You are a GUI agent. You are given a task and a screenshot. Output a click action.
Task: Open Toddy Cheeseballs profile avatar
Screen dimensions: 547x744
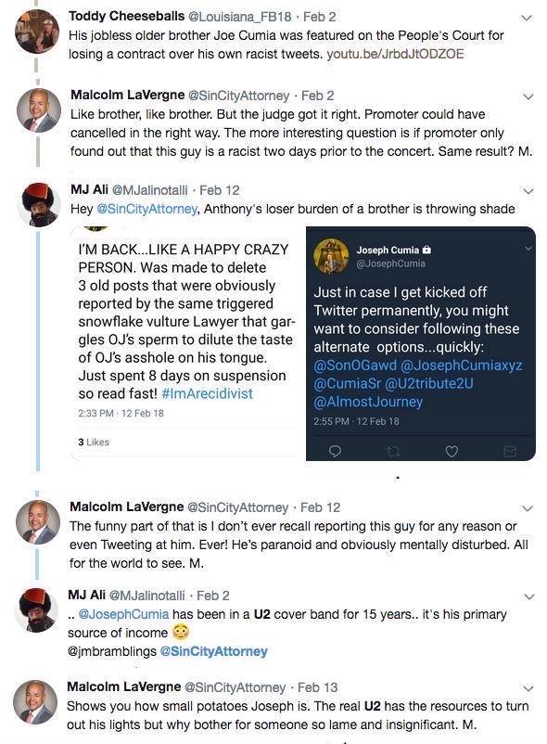point(37,31)
